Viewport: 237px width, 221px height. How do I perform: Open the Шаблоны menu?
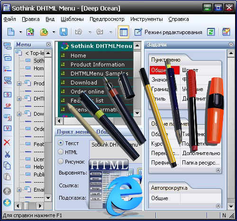(72, 19)
